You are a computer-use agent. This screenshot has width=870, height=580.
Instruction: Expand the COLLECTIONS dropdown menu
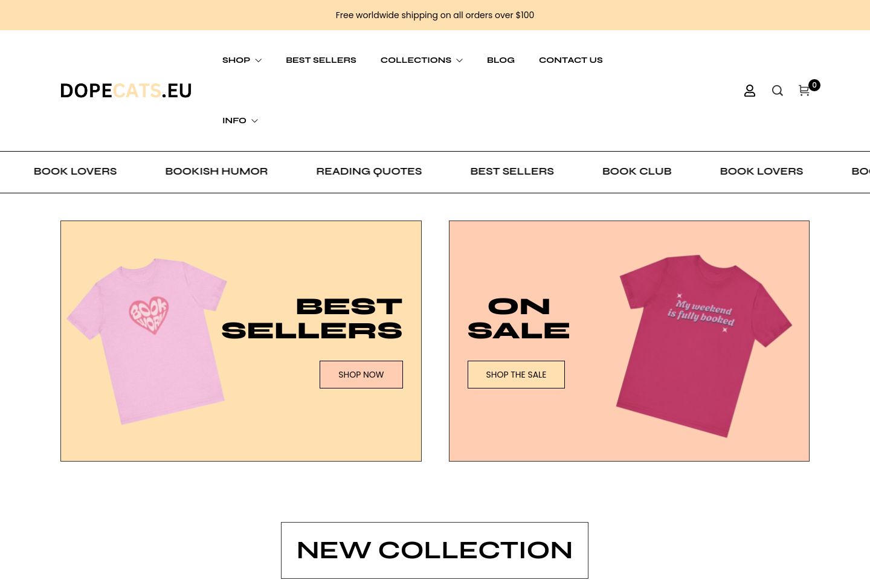(422, 60)
